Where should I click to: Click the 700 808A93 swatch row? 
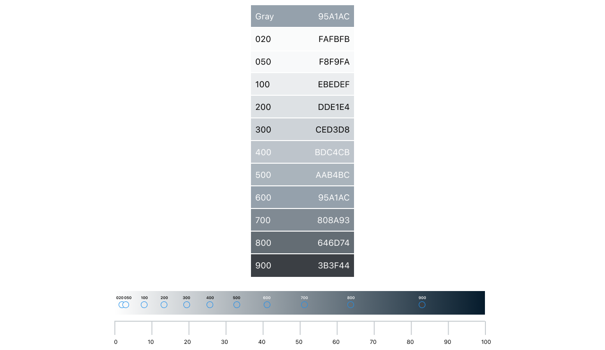click(x=302, y=220)
